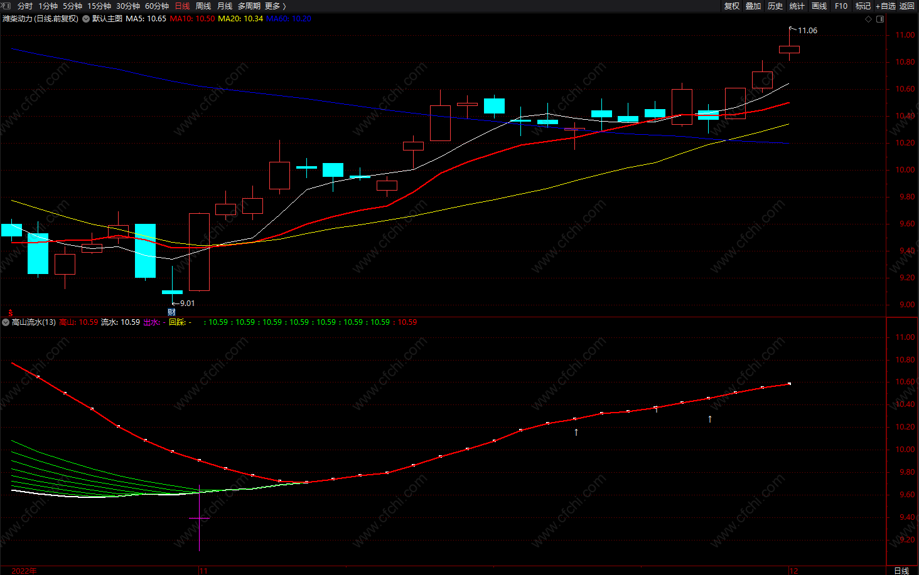Select the 日线 daily period tab
This screenshot has width=919, height=575.
point(182,6)
